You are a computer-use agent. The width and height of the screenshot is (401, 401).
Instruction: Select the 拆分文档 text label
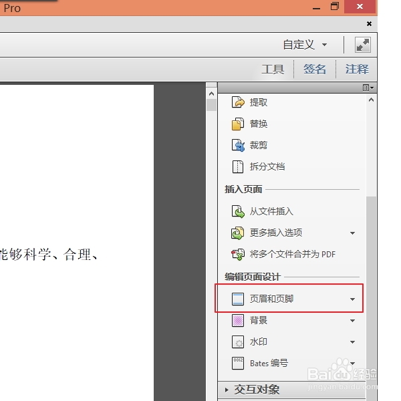pos(267,166)
